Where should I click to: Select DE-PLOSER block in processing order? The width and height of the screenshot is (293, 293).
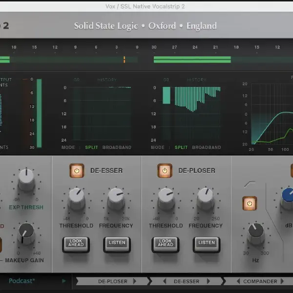point(113,281)
